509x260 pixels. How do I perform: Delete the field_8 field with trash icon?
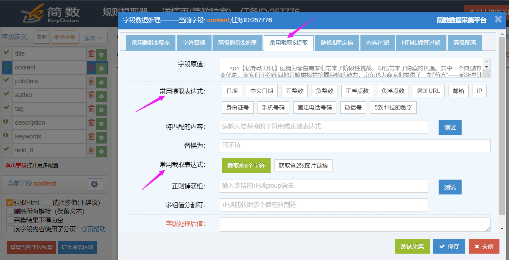pyautogui.click(x=92, y=150)
